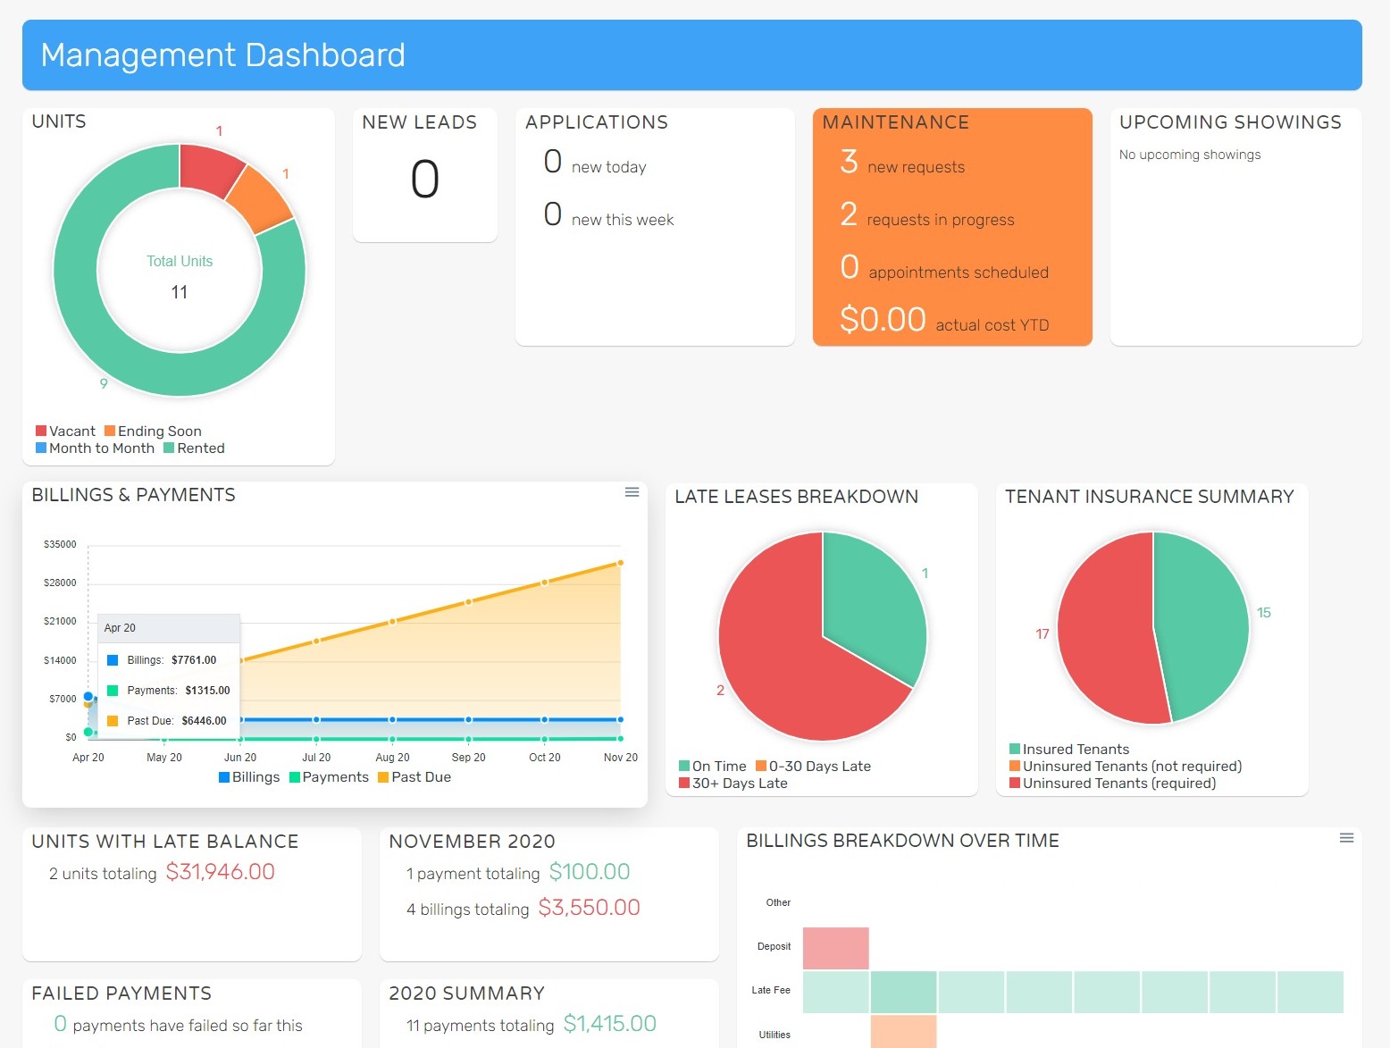Open the $3,550.00 November billings total
The image size is (1390, 1048).
[x=589, y=908]
